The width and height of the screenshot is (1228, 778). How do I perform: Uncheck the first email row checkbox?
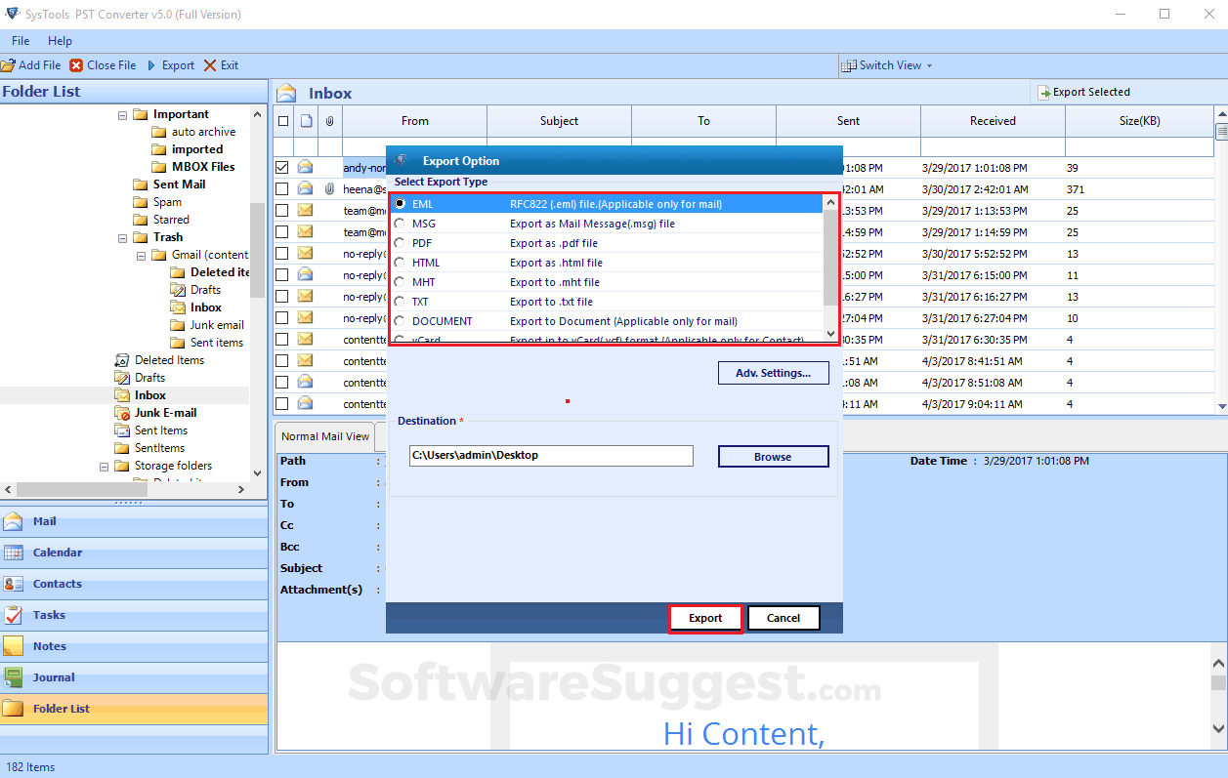click(282, 168)
